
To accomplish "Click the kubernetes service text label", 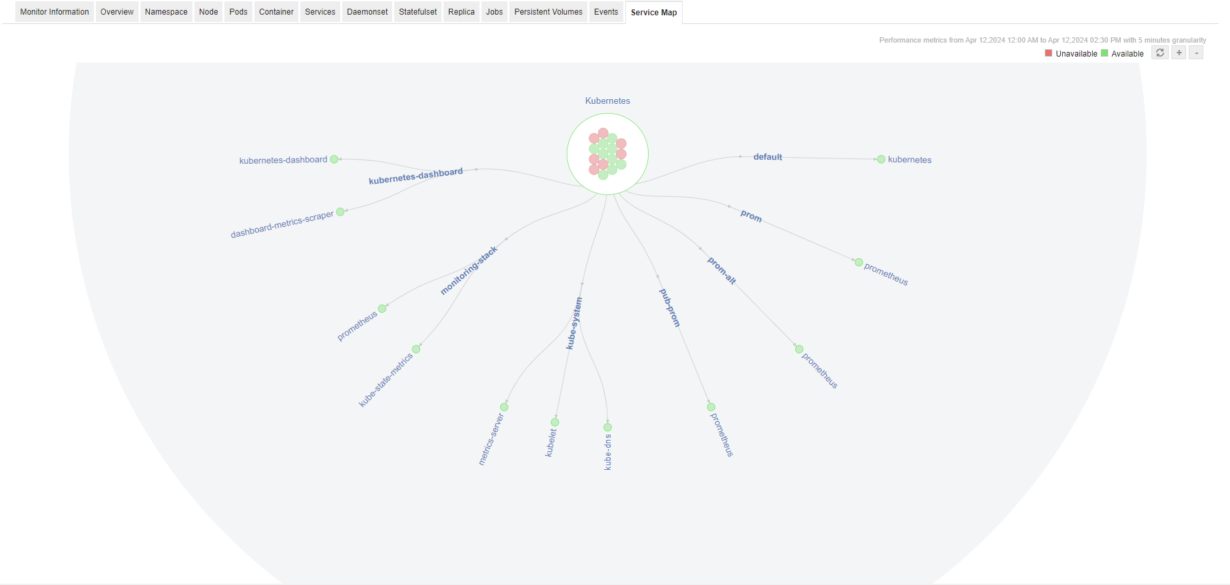I will pos(910,160).
